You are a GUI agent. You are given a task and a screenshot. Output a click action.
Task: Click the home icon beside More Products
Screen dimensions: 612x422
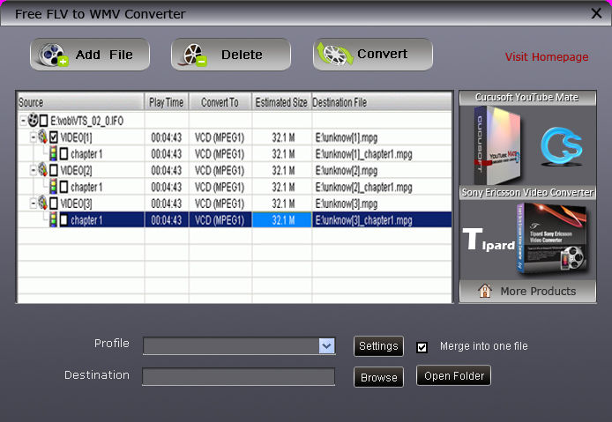point(484,291)
